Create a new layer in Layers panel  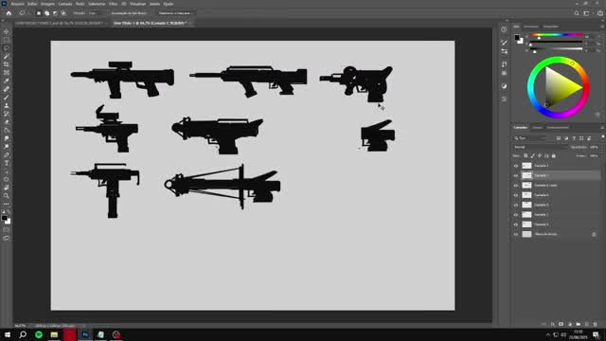[587, 324]
